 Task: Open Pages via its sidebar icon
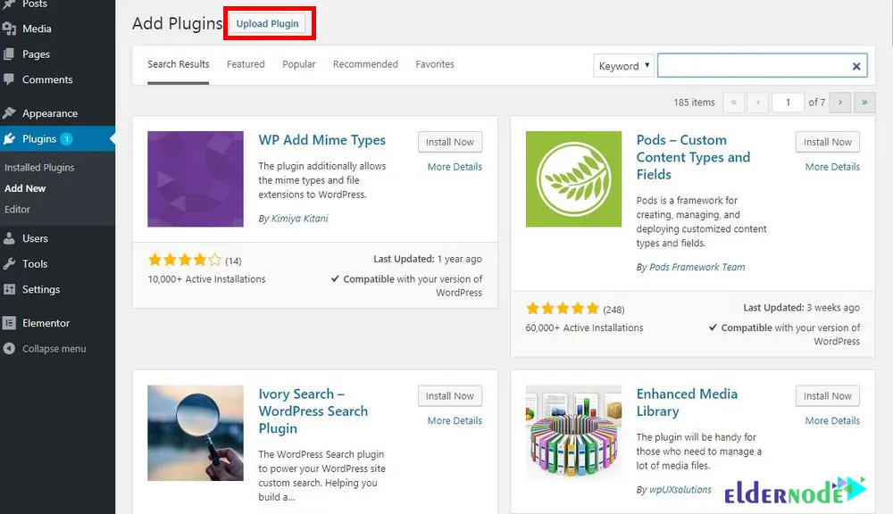pos(10,54)
